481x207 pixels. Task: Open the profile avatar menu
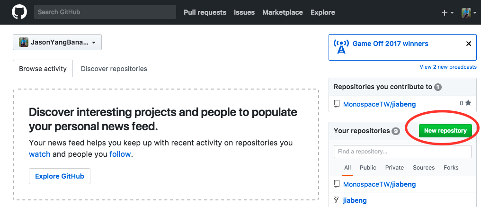(x=469, y=13)
